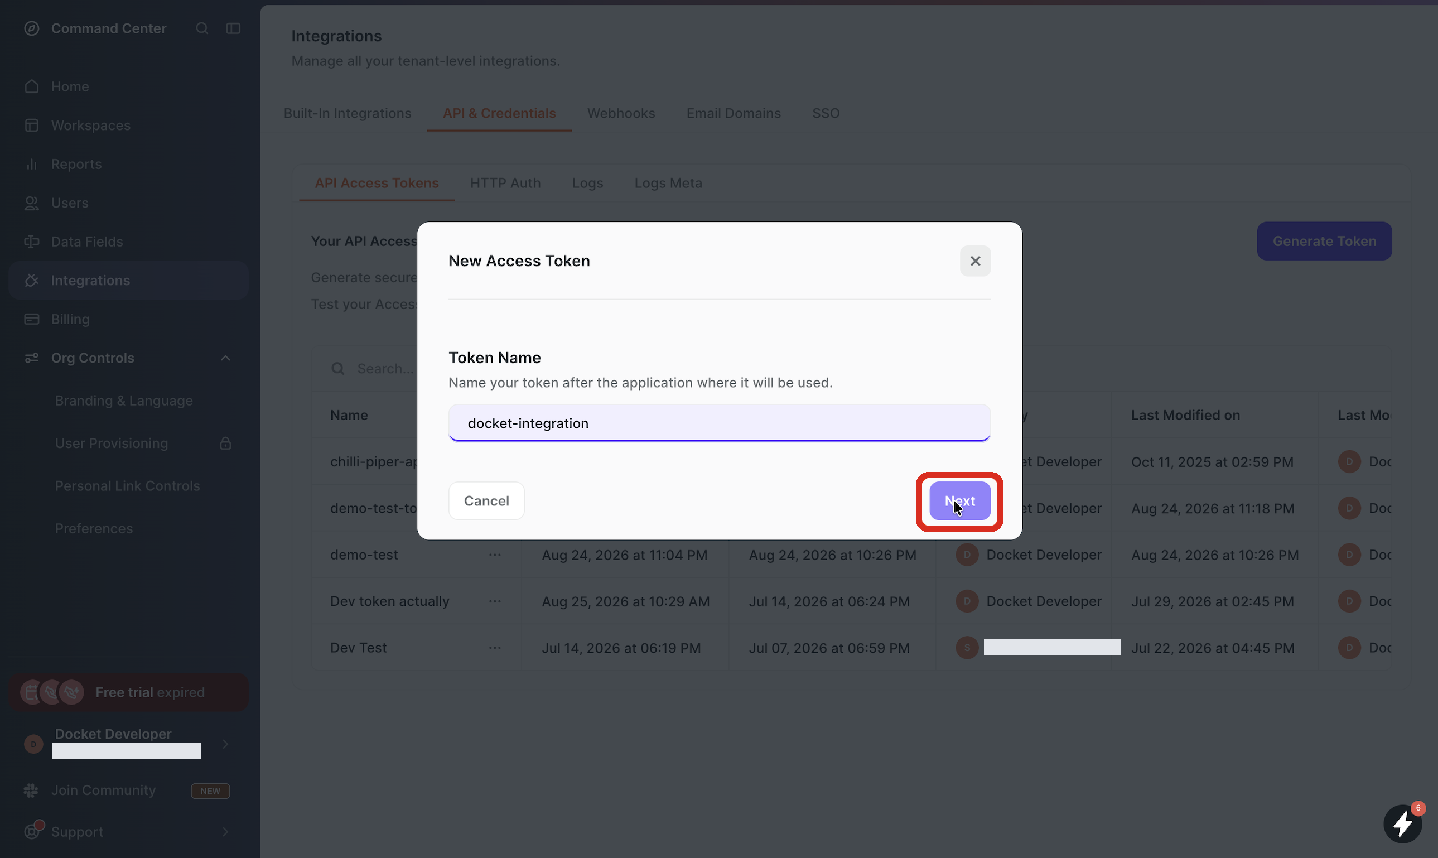The image size is (1438, 858).
Task: Switch to the Built-In Integrations tab
Action: pyautogui.click(x=348, y=113)
